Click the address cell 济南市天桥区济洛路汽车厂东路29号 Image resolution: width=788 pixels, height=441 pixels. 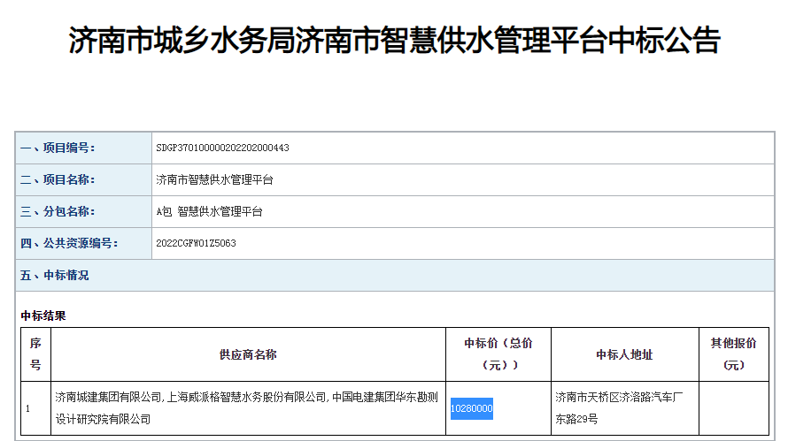(625, 408)
